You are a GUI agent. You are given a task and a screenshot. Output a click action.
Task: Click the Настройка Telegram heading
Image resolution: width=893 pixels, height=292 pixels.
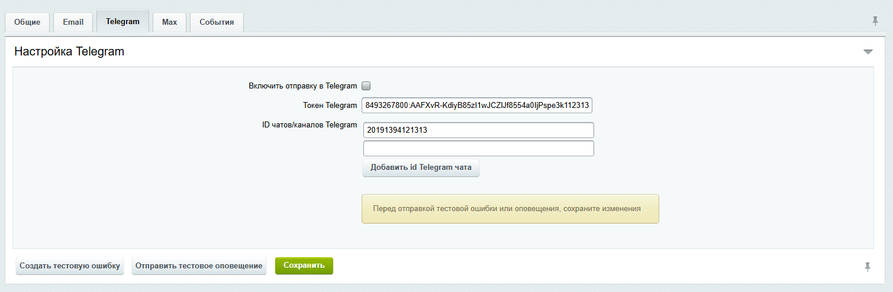(x=69, y=51)
